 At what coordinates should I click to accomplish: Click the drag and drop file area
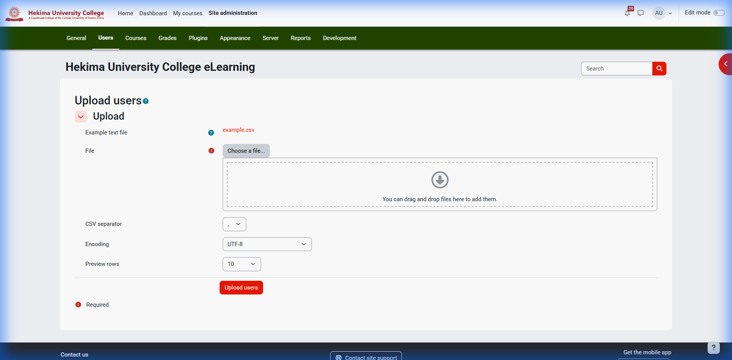tap(440, 184)
